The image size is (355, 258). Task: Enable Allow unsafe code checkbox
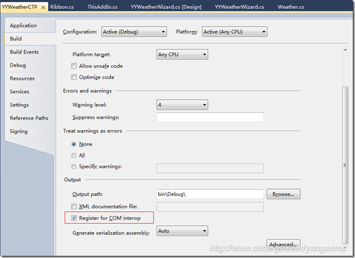(74, 66)
